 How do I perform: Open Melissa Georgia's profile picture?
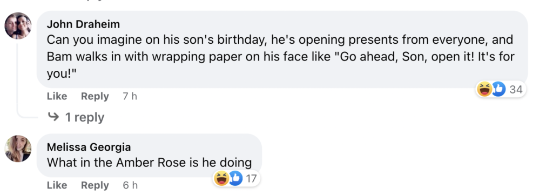[x=18, y=149]
